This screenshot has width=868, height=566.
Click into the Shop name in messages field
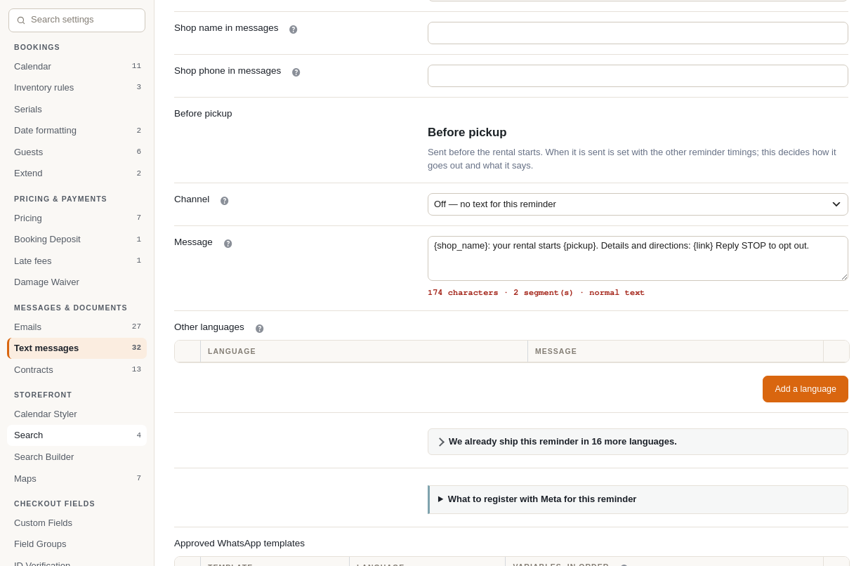click(638, 33)
